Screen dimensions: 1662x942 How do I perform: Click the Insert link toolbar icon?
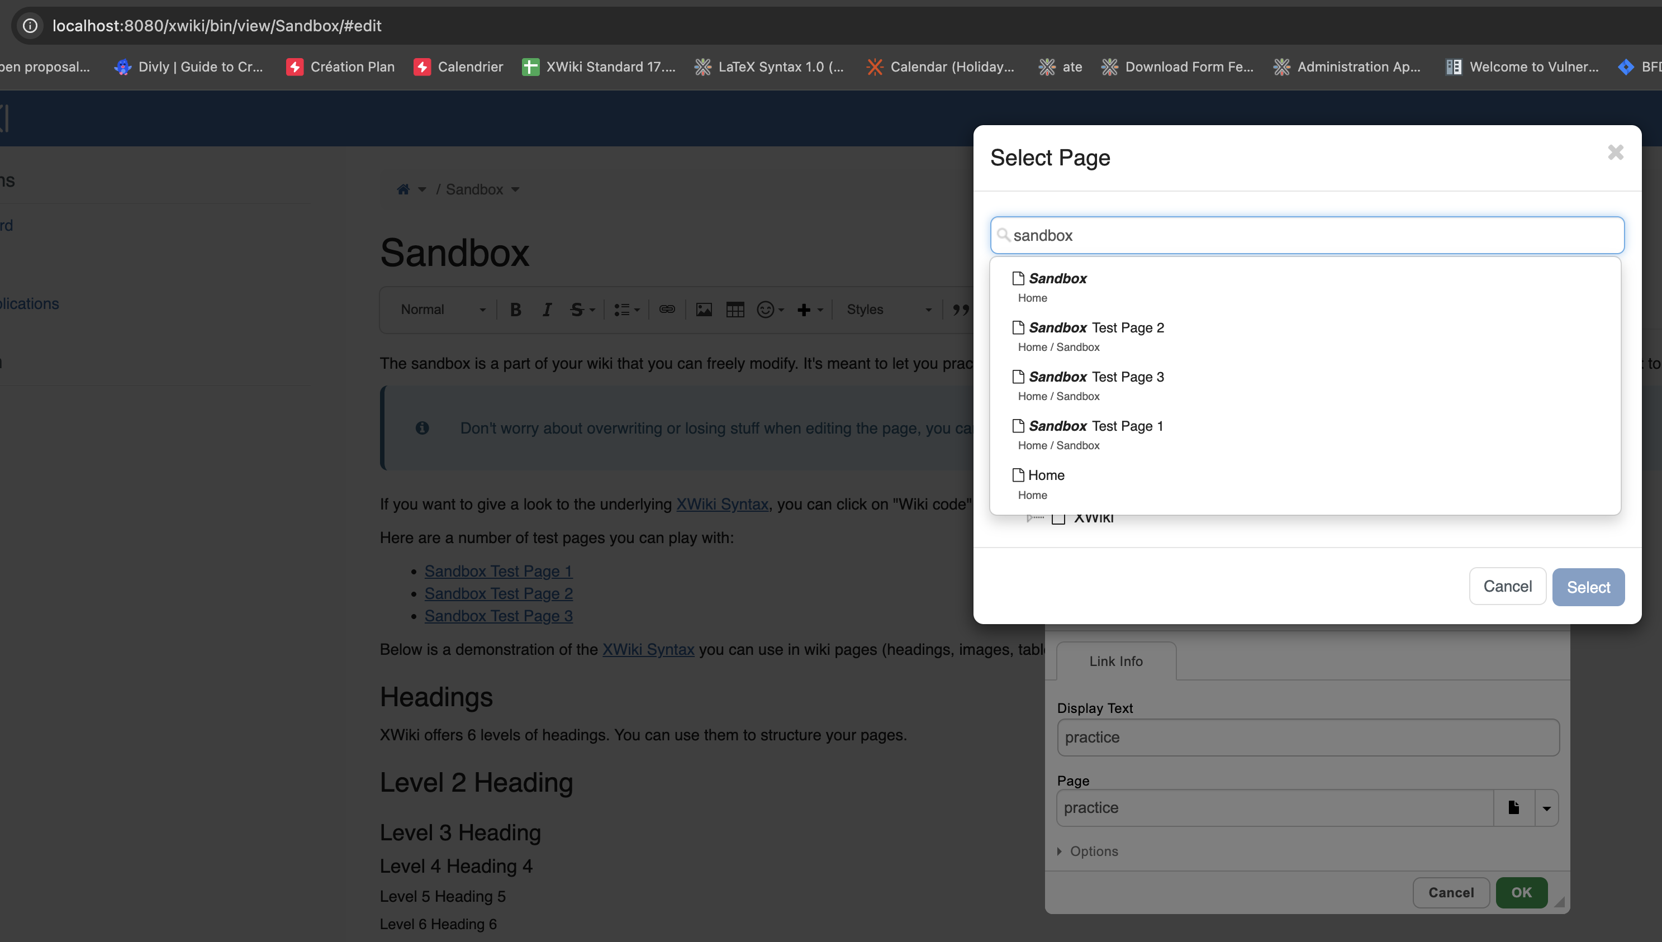tap(667, 310)
